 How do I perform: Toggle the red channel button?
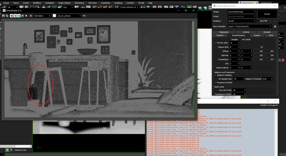[x=12, y=16]
